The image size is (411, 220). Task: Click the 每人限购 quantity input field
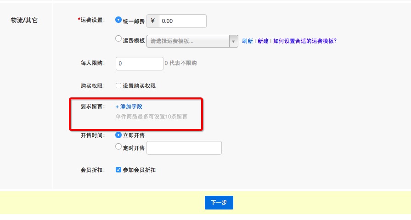pos(139,64)
